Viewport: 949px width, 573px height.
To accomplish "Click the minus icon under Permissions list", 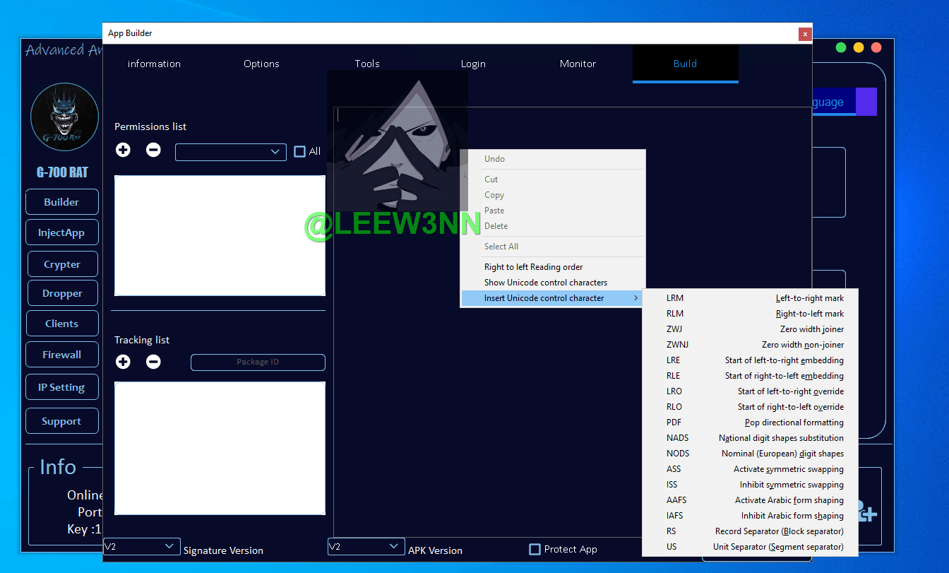I will coord(153,150).
